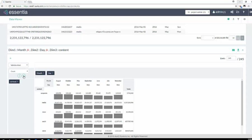252x140 pixels.
Task: Click the rows-per-page By field
Action: coord(232,38)
